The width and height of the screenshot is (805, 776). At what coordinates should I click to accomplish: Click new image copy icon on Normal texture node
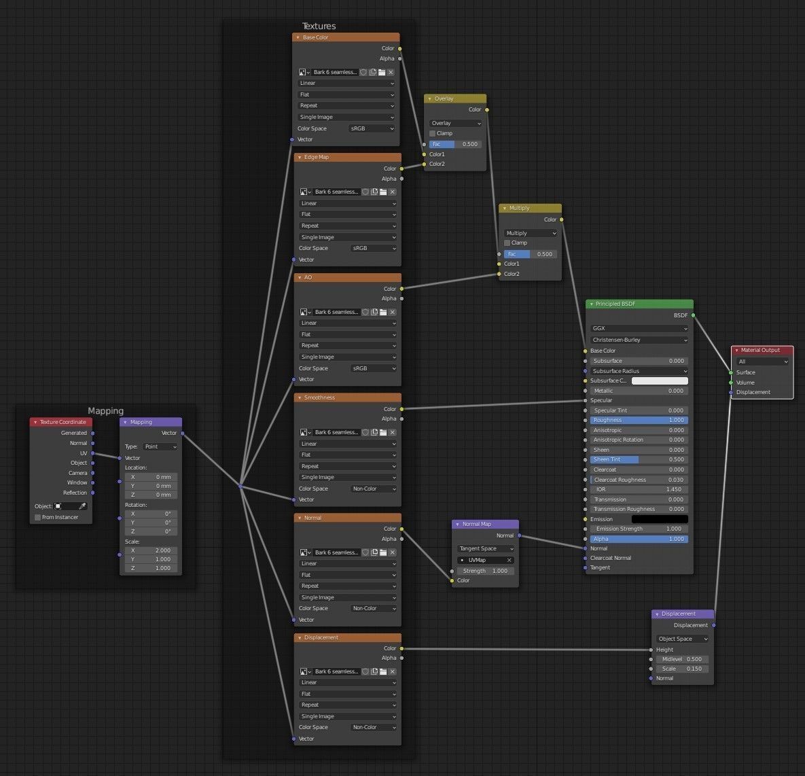point(374,552)
